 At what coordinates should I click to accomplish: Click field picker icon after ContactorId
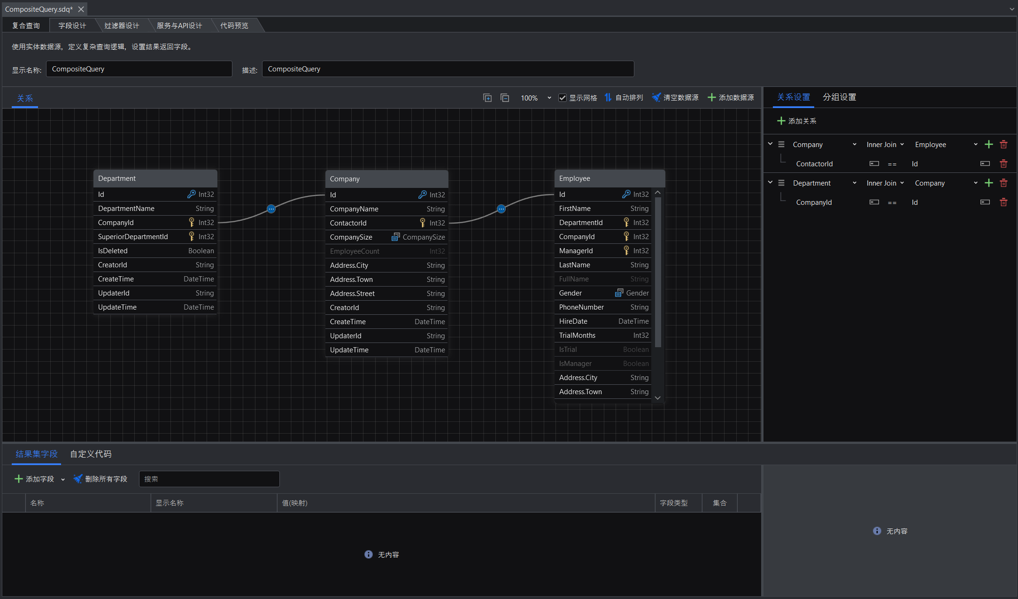[x=874, y=164]
